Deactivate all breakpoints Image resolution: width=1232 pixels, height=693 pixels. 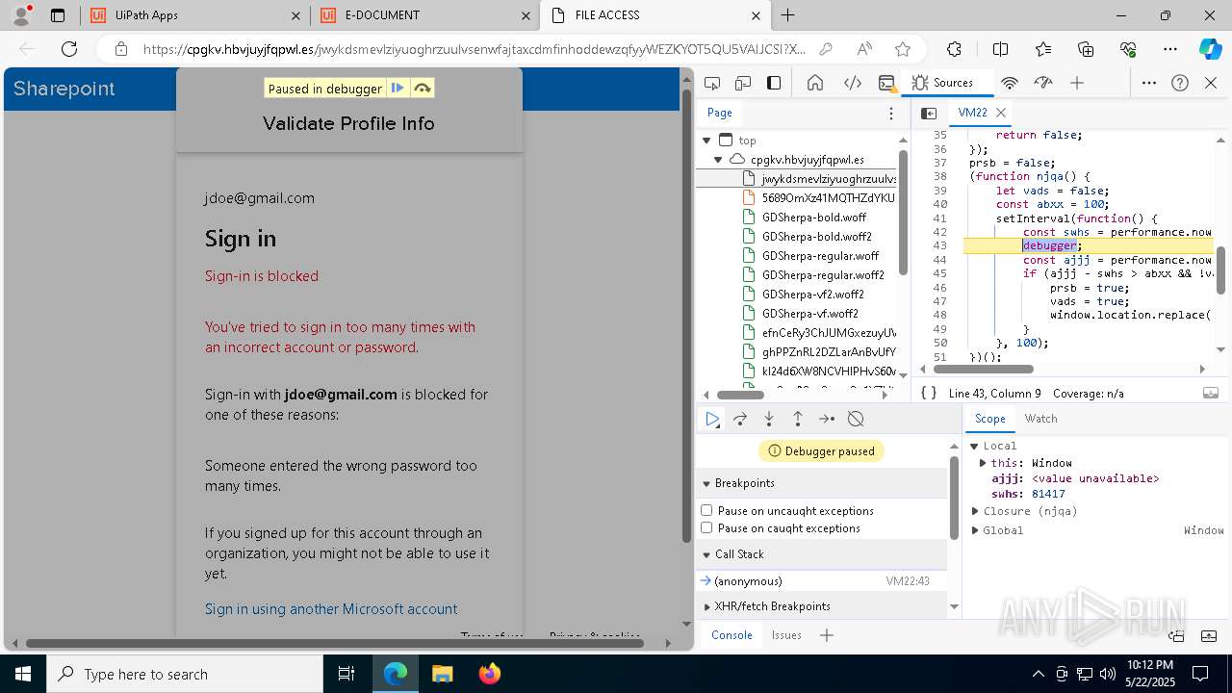point(856,419)
